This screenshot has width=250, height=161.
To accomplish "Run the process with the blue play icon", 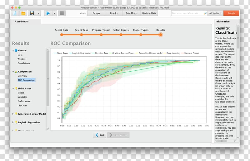I will tap(48, 13).
